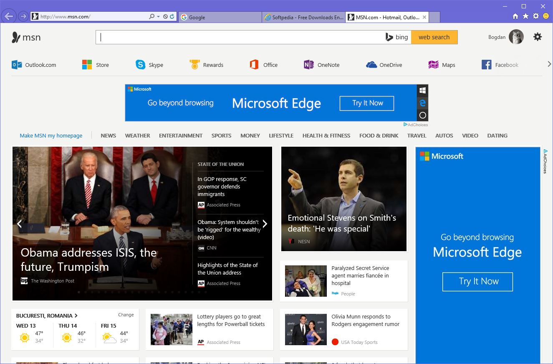The image size is (553, 364).
Task: Open the ENTERTAINMENT section
Action: (181, 135)
